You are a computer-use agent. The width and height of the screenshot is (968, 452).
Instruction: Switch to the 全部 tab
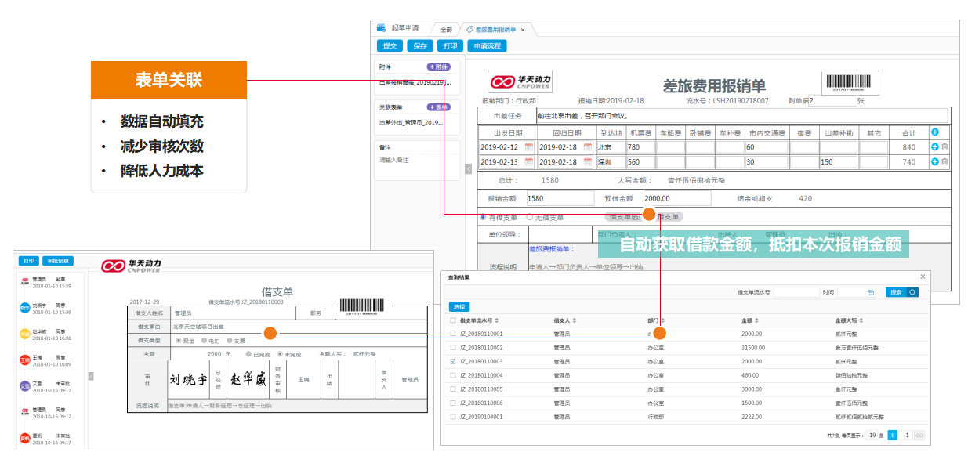446,29
